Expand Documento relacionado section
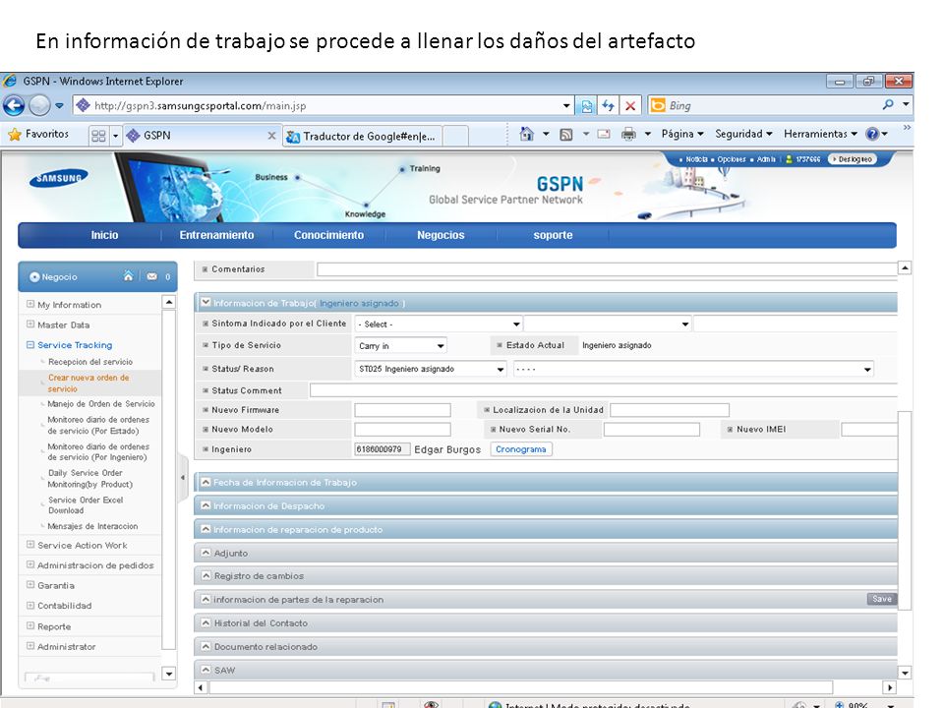The height and width of the screenshot is (708, 944). [206, 646]
